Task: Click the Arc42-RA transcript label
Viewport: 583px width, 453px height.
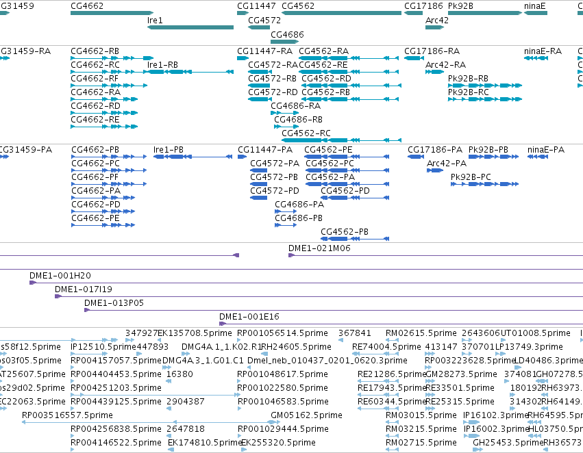Action: click(445, 64)
